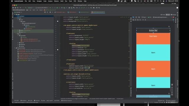Switch to Split view mode
The image size is (189, 106).
click(x=168, y=15)
